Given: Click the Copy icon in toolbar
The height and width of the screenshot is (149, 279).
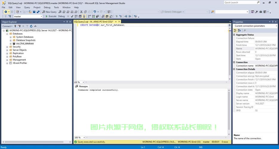Looking at the screenshot, I should pyautogui.click(x=85, y=12).
